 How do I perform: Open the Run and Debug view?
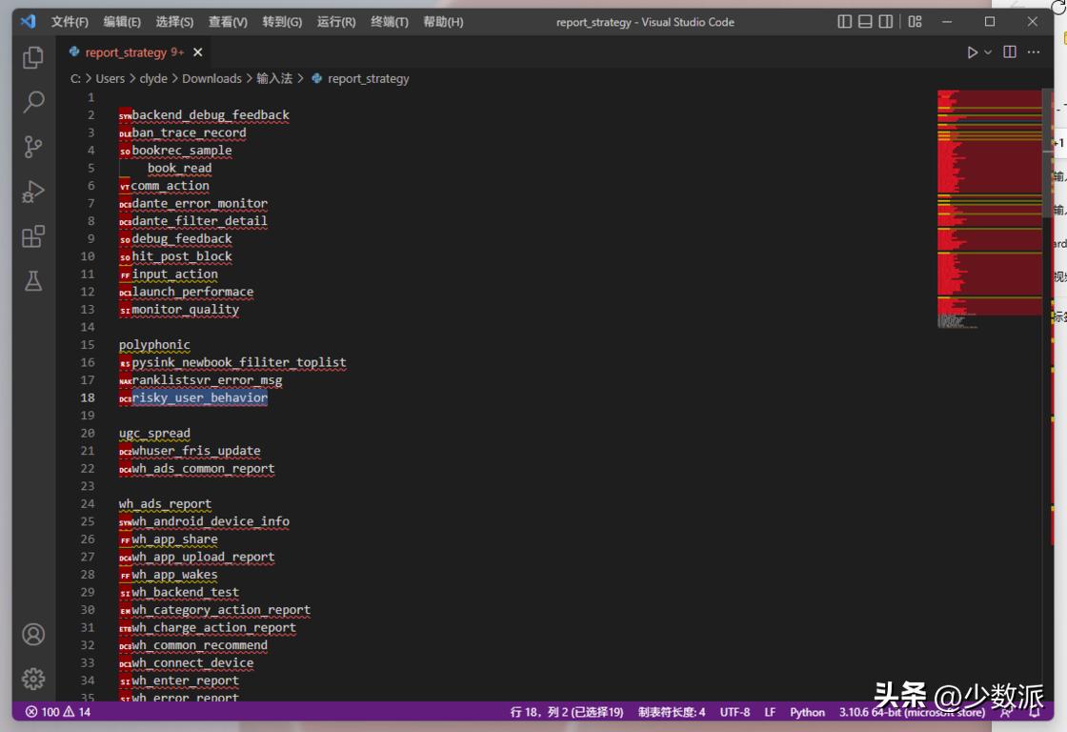[33, 192]
